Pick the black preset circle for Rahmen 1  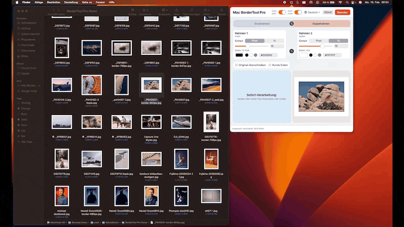(x=246, y=55)
